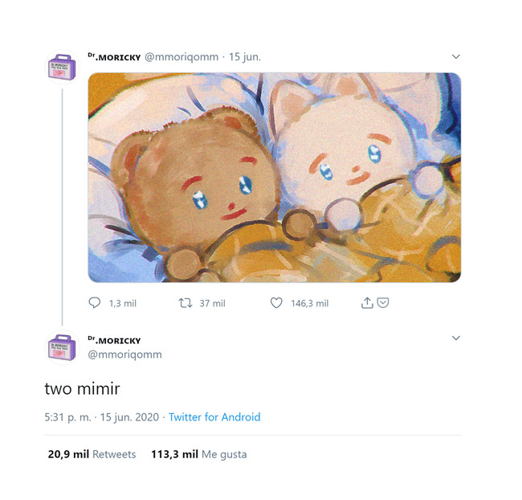Open the plush bears image
This screenshot has height=500, width=522.
click(274, 178)
